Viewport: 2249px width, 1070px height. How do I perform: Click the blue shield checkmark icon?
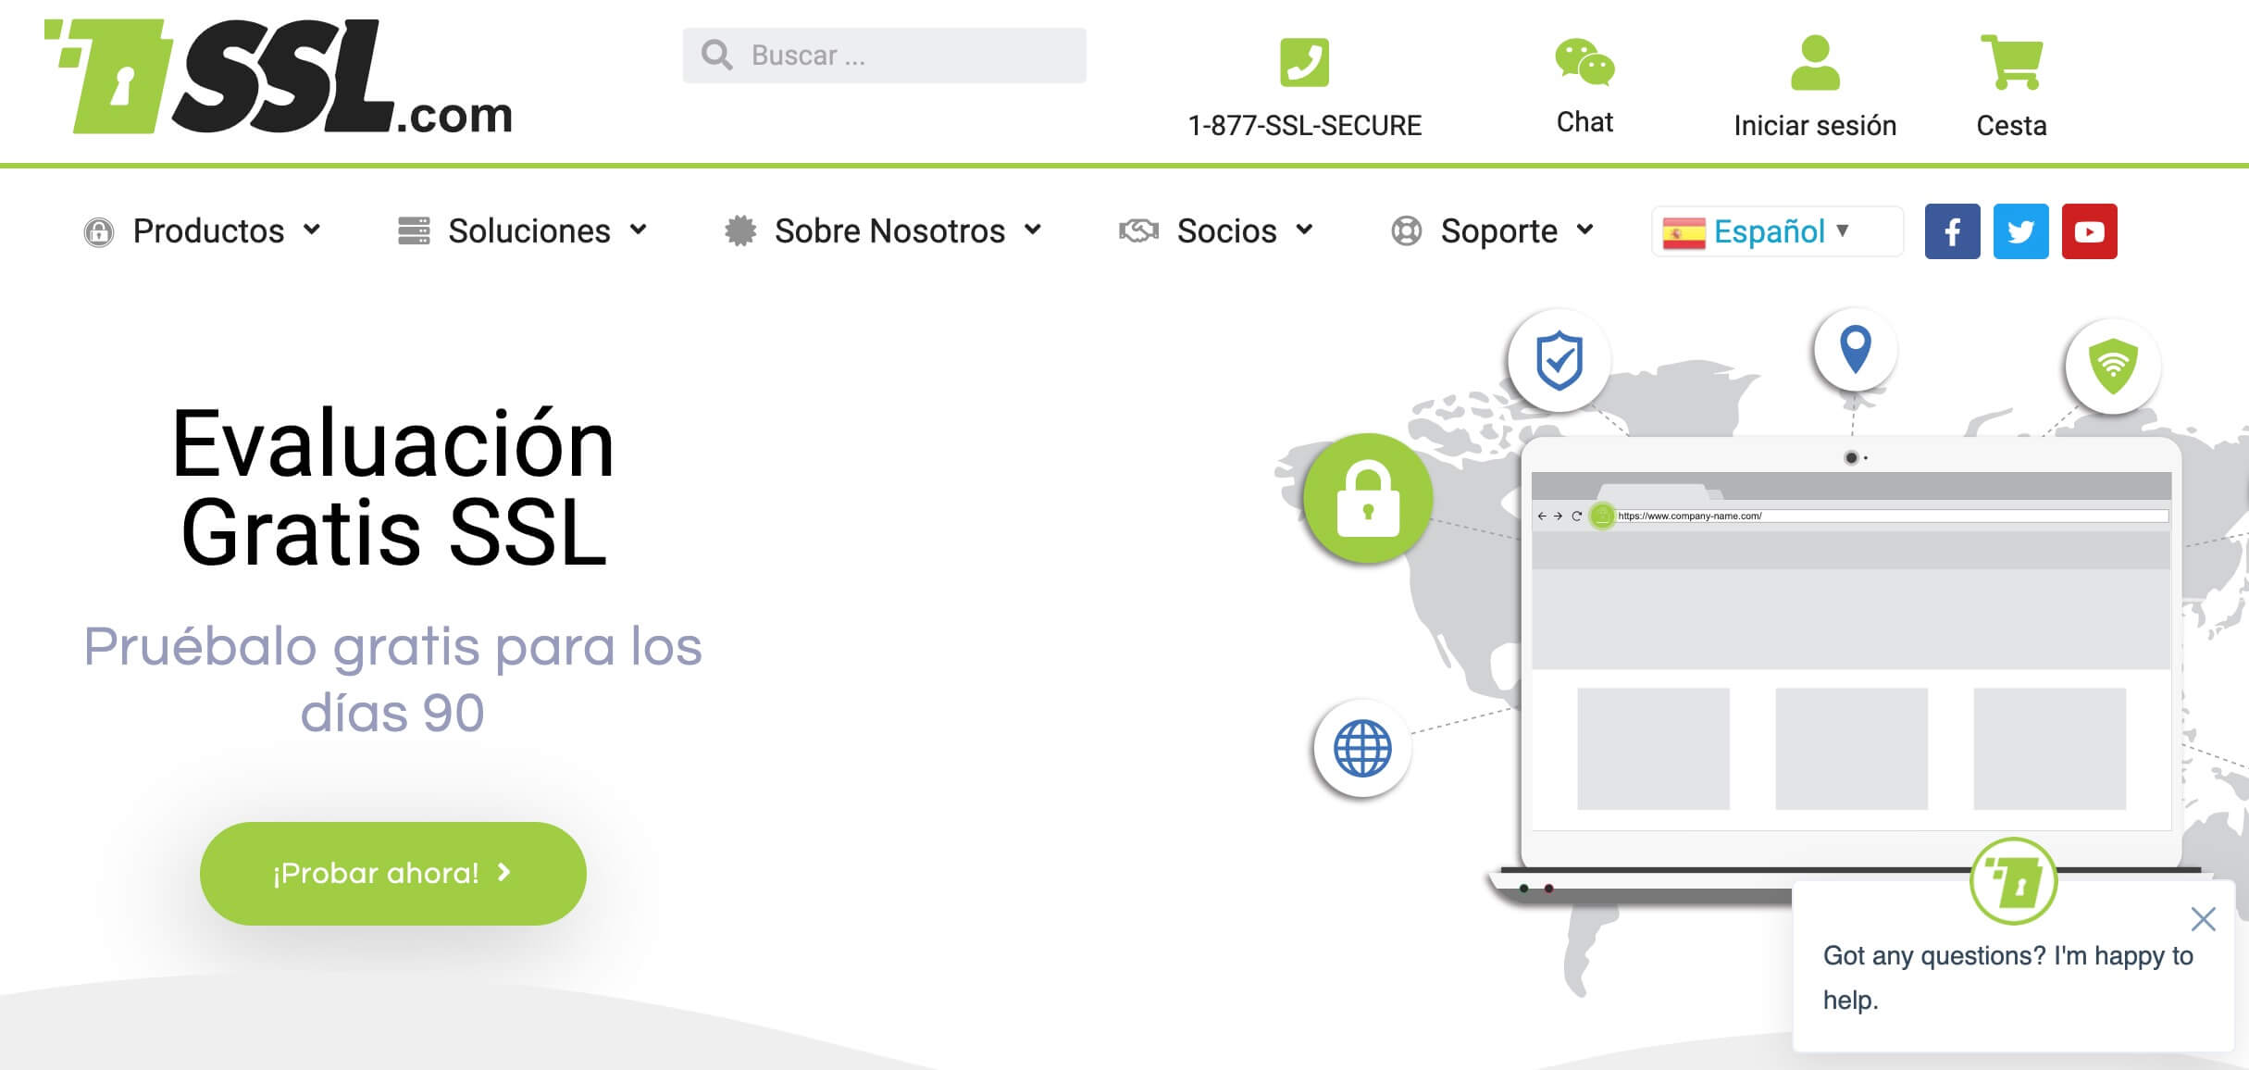[1559, 360]
